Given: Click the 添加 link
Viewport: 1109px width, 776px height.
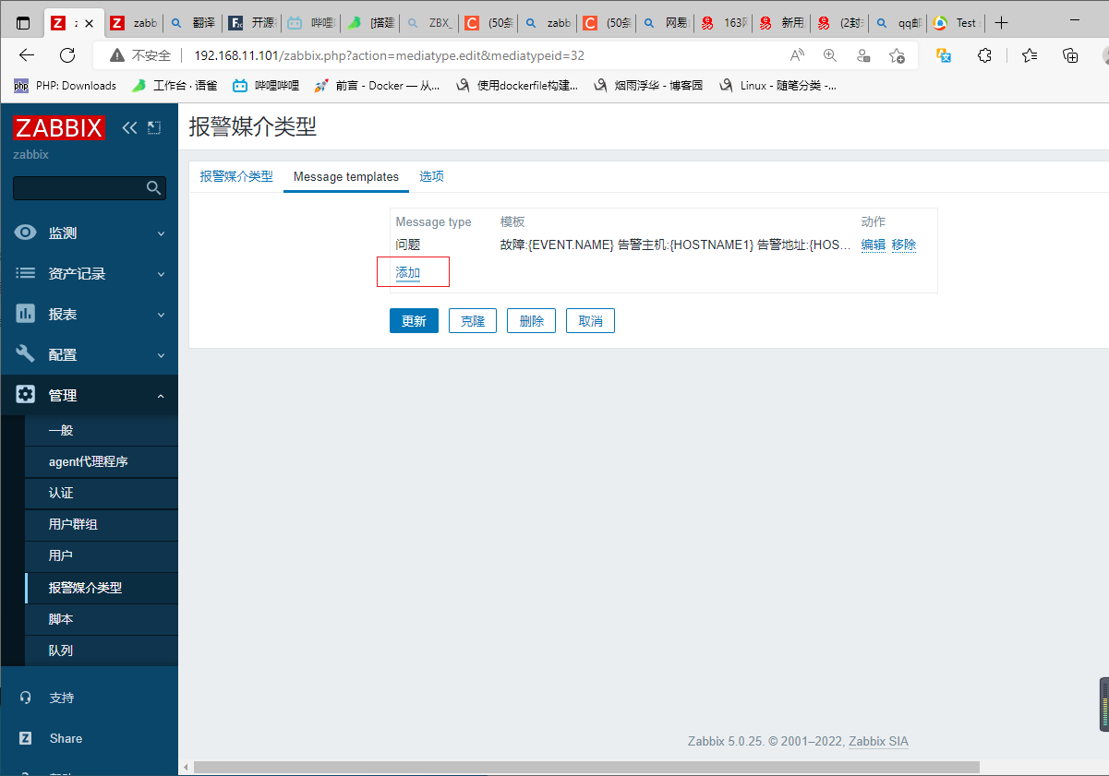Looking at the screenshot, I should tap(408, 272).
